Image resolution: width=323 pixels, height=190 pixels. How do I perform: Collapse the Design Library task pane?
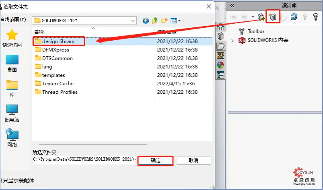pyautogui.click(x=232, y=6)
